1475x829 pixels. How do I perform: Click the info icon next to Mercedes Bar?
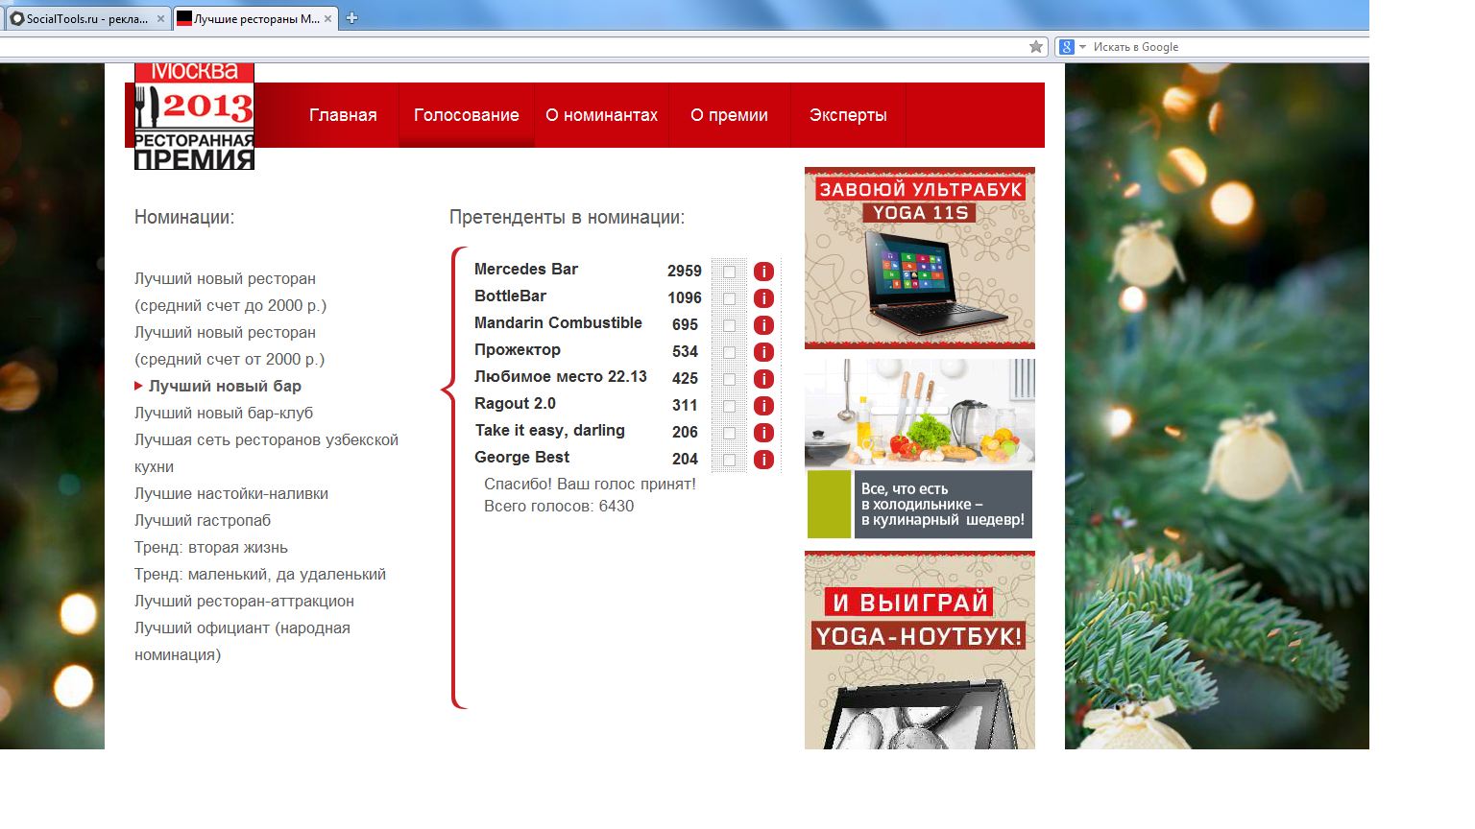coord(763,272)
